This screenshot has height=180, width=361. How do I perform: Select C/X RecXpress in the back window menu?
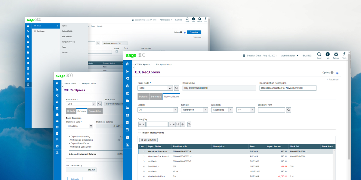39,31
